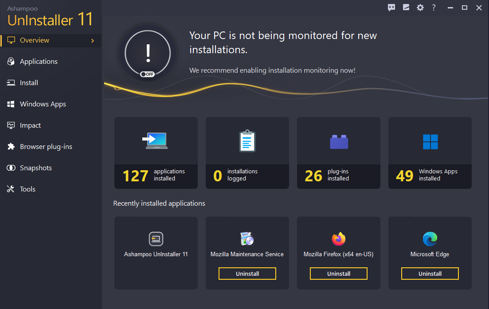The width and height of the screenshot is (489, 309).
Task: Click the 'We recommend enabling installation monitoring now!' text
Action: tap(272, 70)
